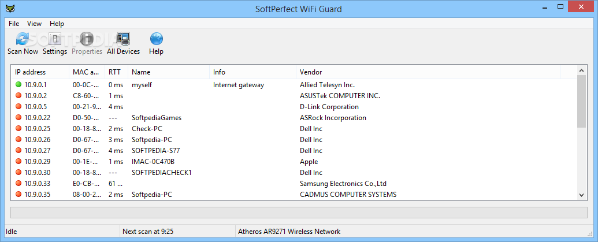Screen dimensions: 598x242
Task: Open the Settings toolbar icon
Action: pyautogui.click(x=55, y=39)
